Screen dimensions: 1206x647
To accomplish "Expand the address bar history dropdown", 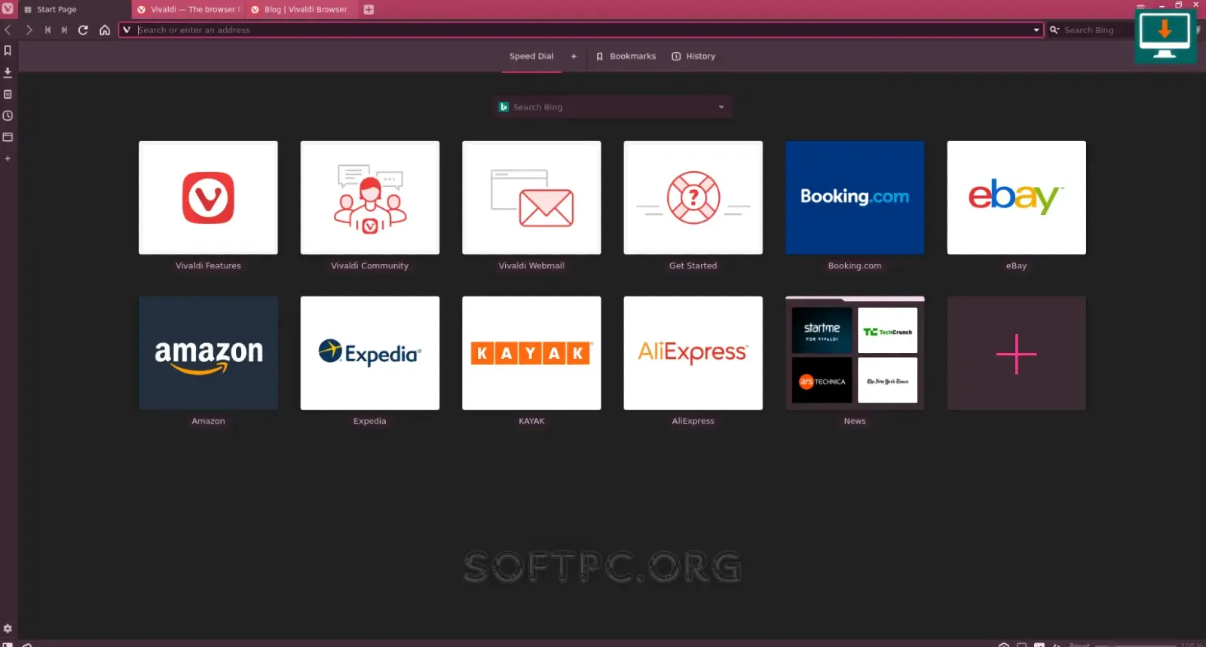I will (x=1036, y=30).
